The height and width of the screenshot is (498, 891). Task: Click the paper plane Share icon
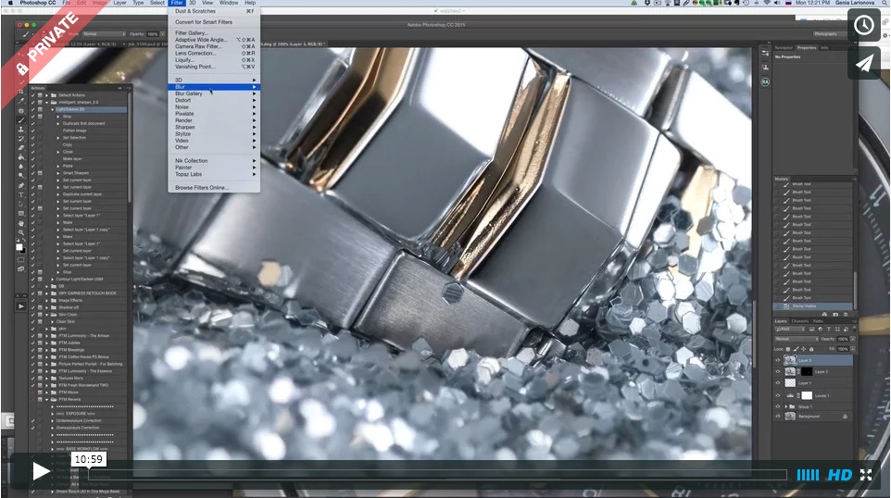coord(864,63)
